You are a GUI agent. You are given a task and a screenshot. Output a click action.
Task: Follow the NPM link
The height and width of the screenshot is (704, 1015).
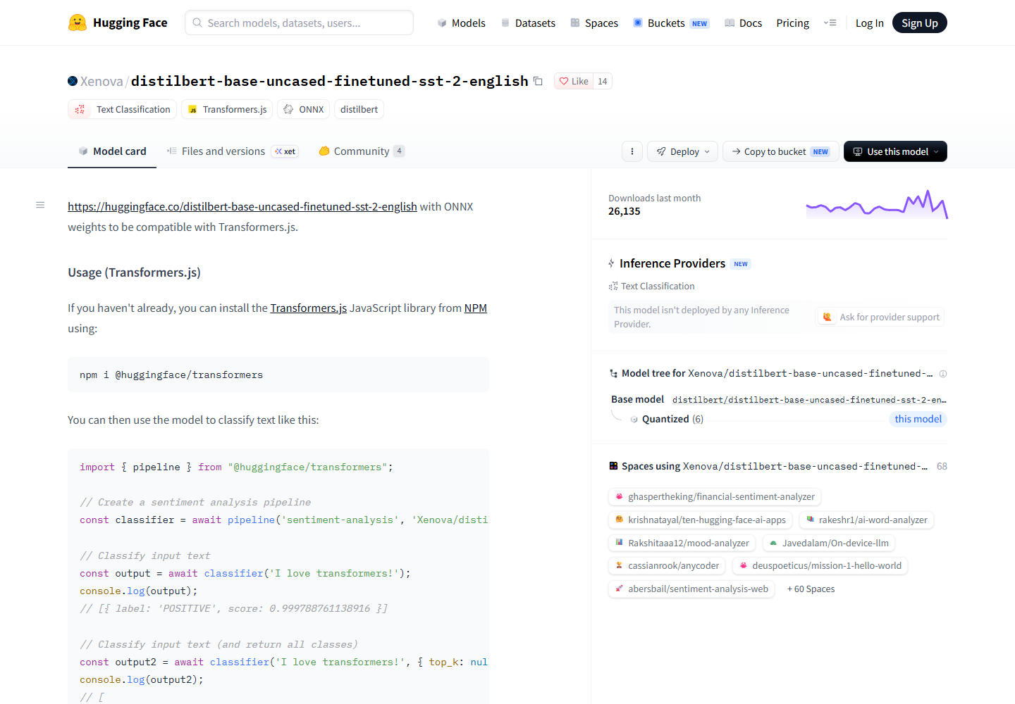point(476,308)
